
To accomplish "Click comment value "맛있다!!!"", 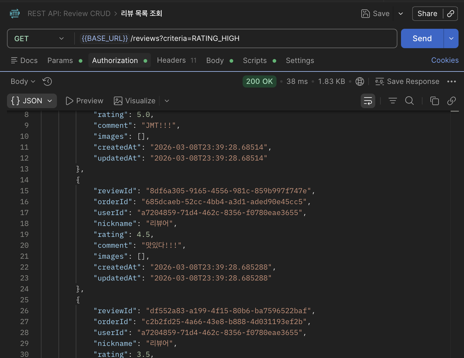I will [x=162, y=245].
